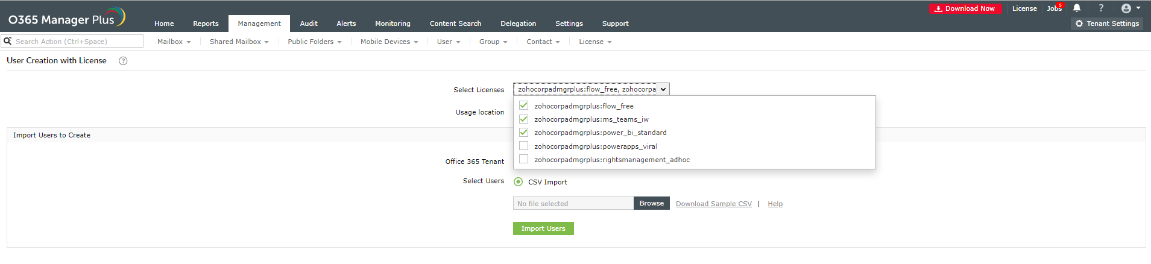Click the Import Users button

[x=543, y=228]
